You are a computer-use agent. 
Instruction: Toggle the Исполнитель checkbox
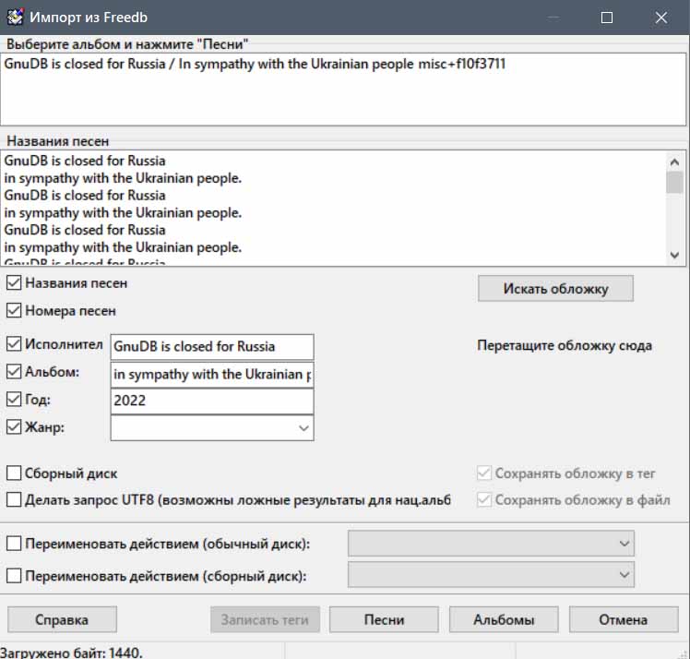15,345
